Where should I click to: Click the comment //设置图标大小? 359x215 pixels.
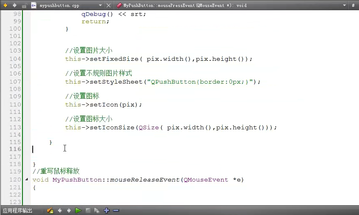pyautogui.click(x=89, y=119)
